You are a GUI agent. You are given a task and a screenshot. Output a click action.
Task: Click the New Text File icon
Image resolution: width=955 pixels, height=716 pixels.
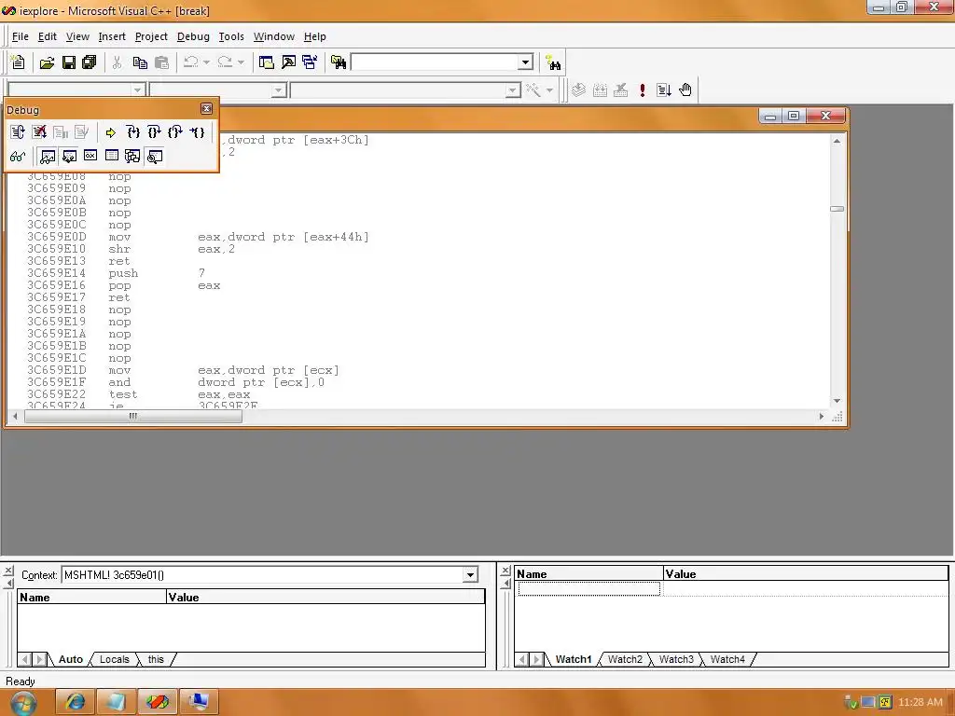tap(19, 62)
